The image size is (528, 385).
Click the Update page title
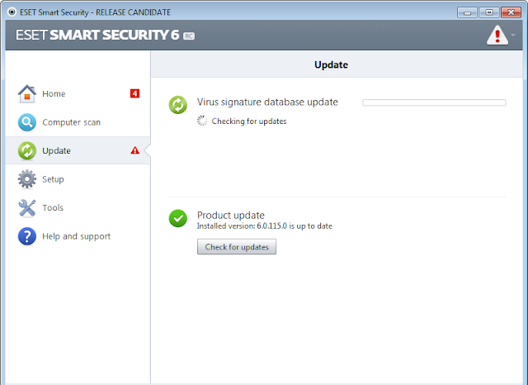coord(331,64)
